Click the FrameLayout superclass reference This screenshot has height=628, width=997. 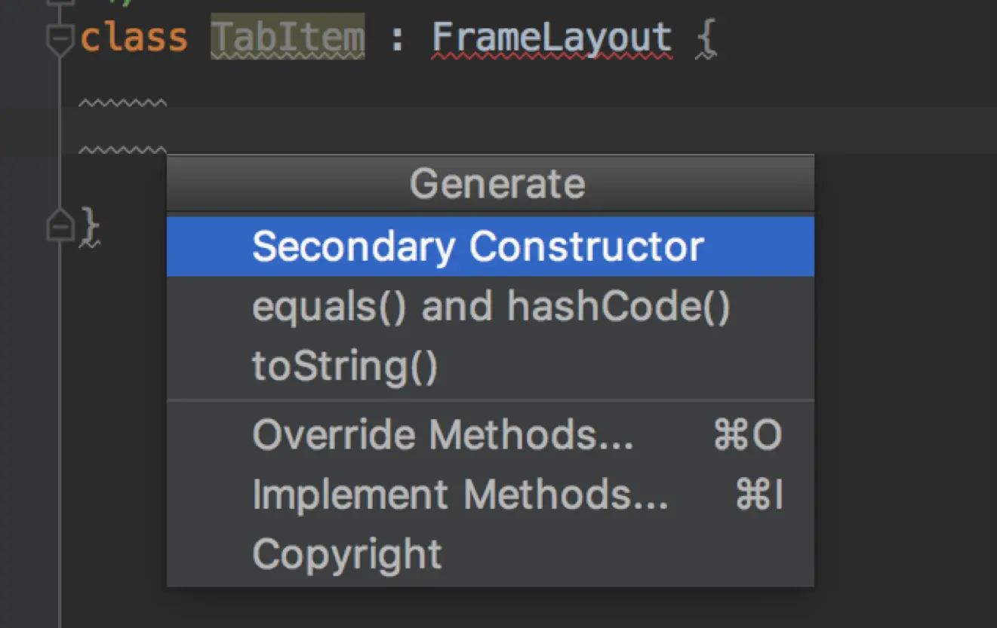[x=552, y=38]
